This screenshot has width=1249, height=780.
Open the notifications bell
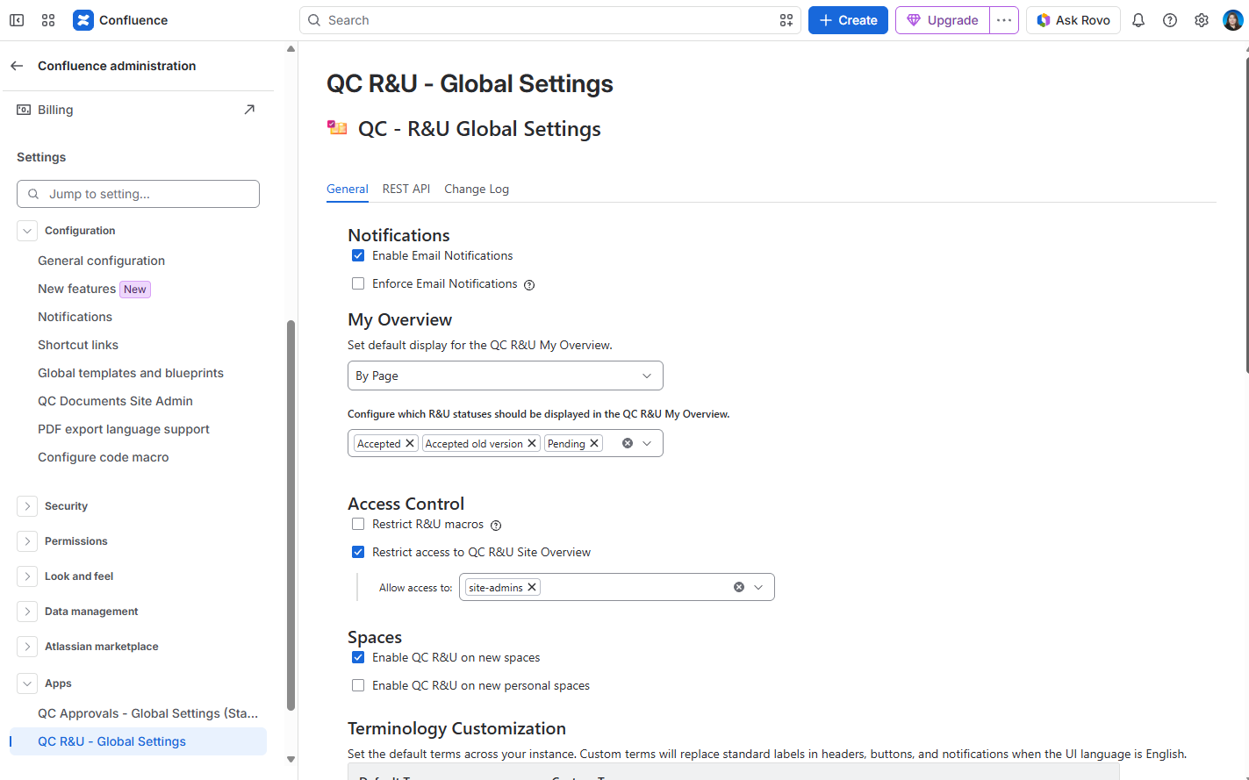point(1138,20)
